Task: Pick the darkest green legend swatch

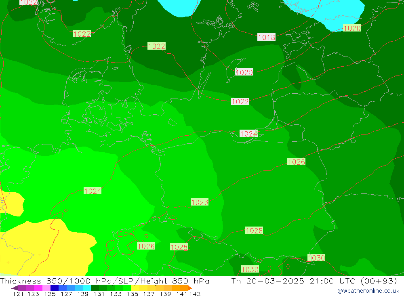Action: pos(95,288)
